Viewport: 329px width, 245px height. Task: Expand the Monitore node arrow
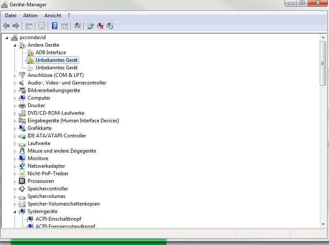15,159
